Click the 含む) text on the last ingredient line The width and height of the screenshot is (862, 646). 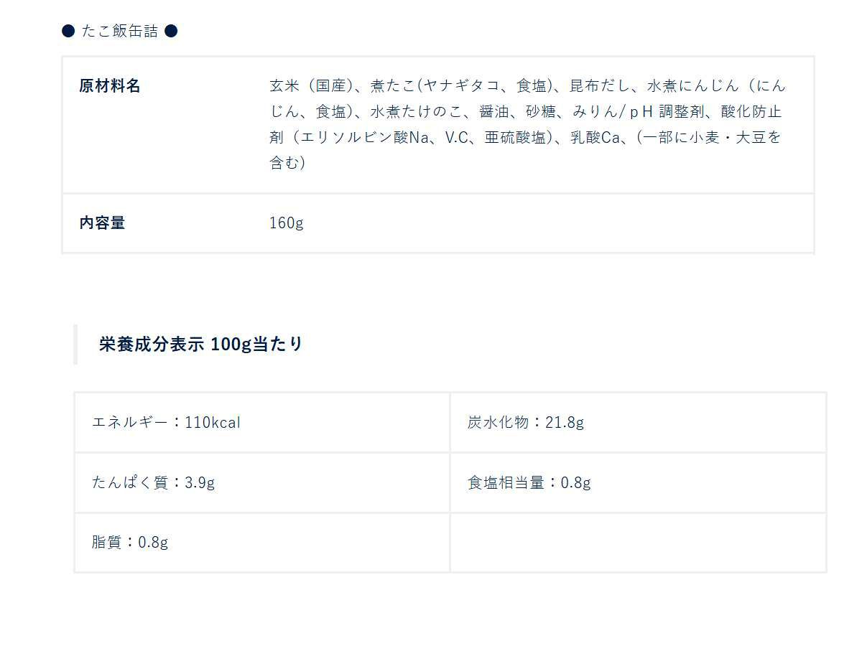point(287,163)
